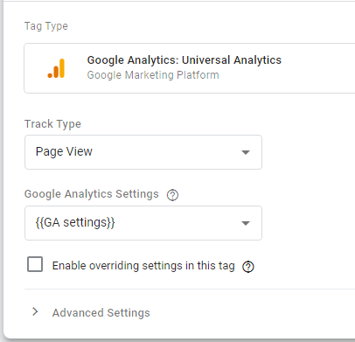The height and width of the screenshot is (342, 355).
Task: Click 'Google Analytics: Universal Analytics' tag title
Action: point(184,60)
